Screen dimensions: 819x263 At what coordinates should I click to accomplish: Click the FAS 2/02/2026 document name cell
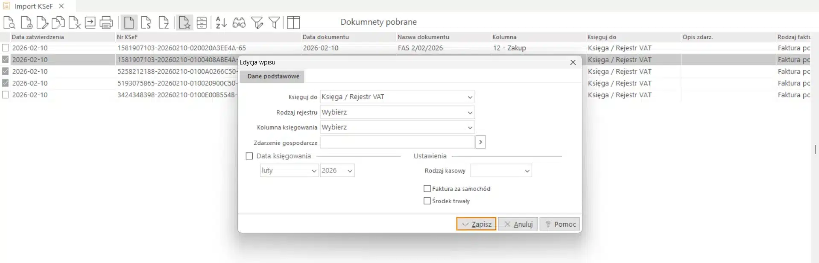point(420,48)
